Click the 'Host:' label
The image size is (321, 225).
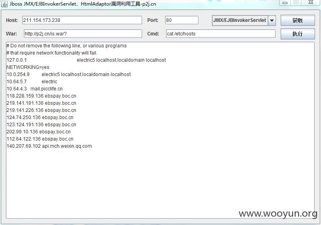coord(12,20)
